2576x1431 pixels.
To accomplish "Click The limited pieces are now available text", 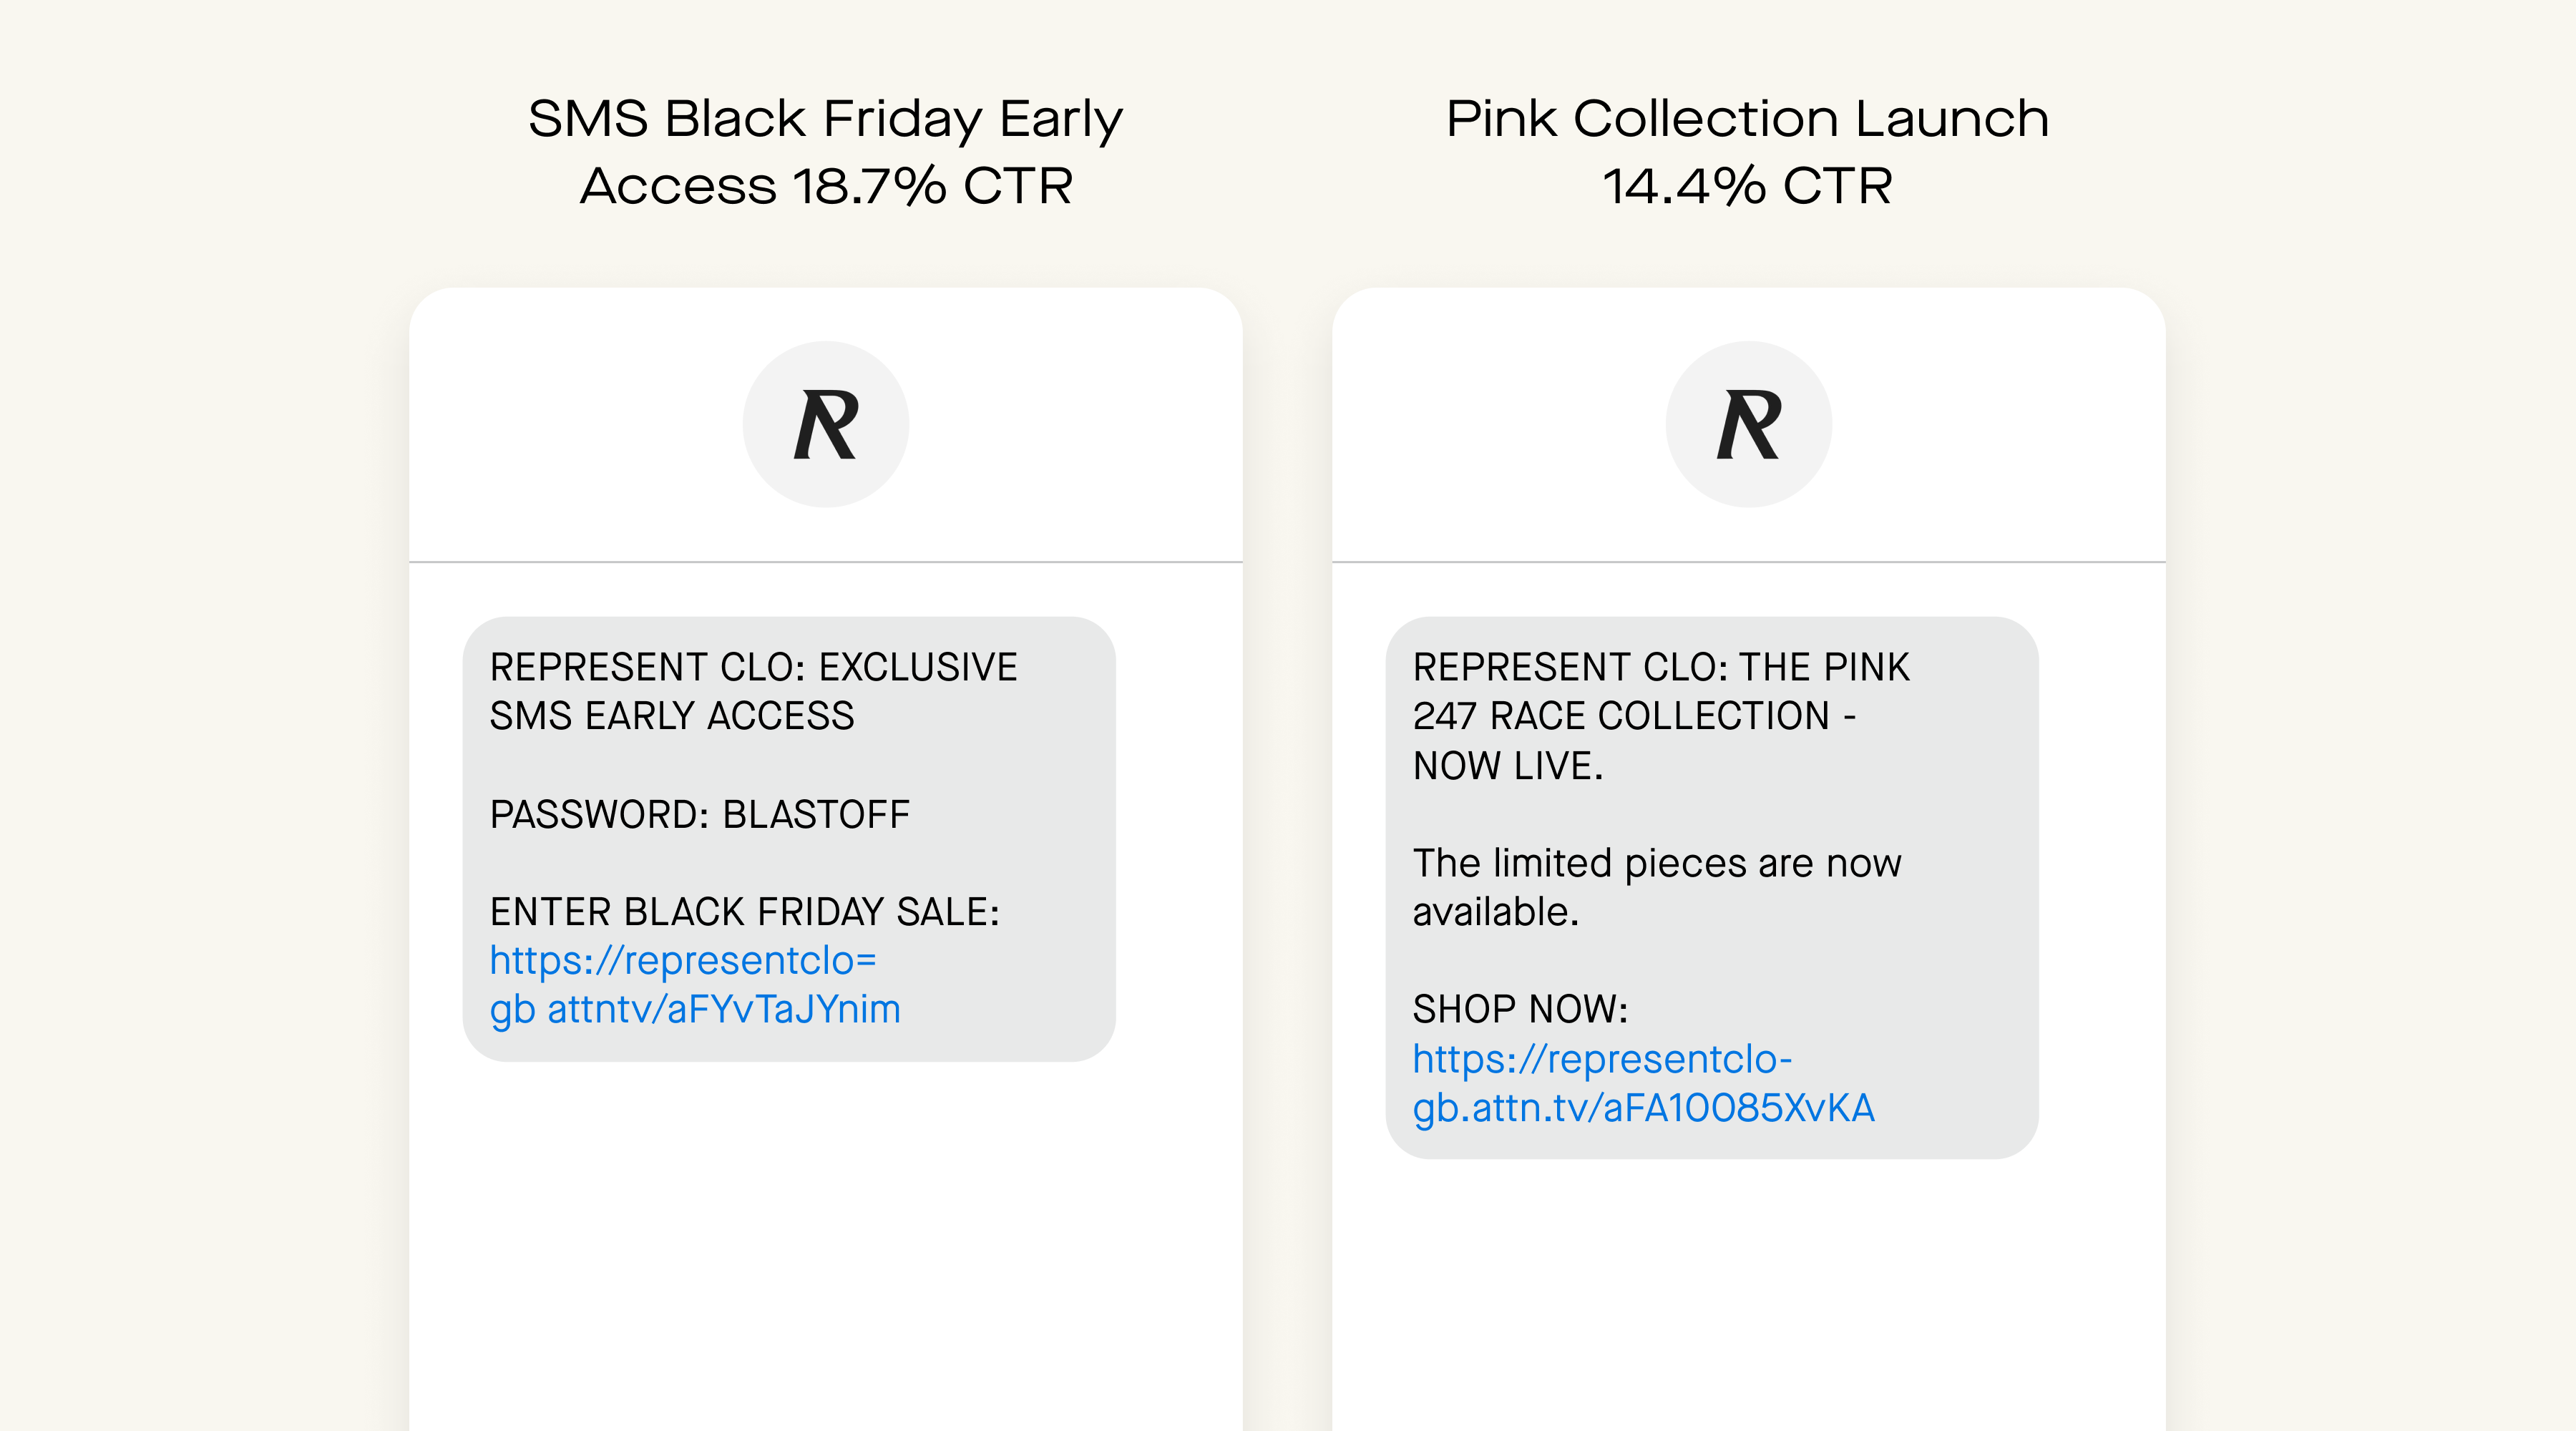I will click(1656, 887).
